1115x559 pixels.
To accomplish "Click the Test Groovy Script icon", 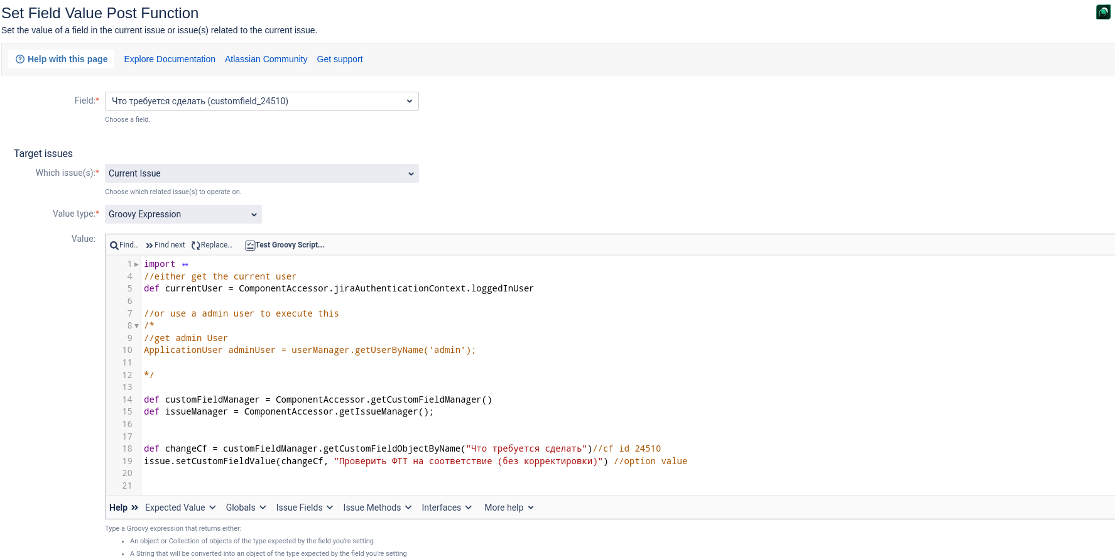I will point(250,246).
